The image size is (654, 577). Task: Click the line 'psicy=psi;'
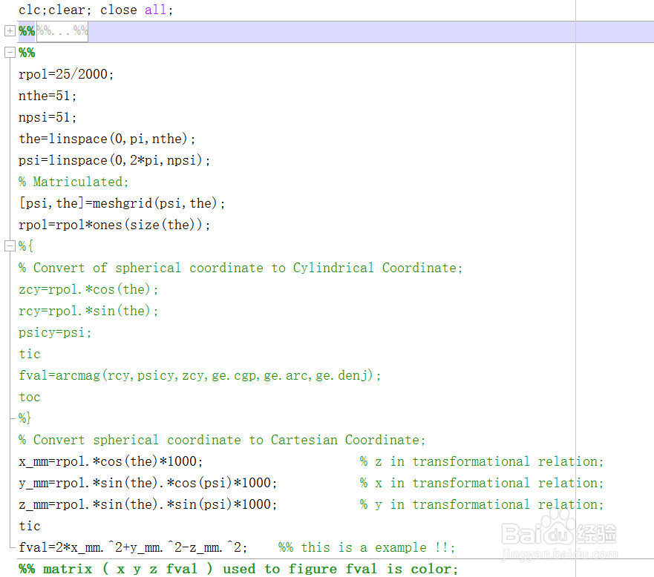(55, 332)
